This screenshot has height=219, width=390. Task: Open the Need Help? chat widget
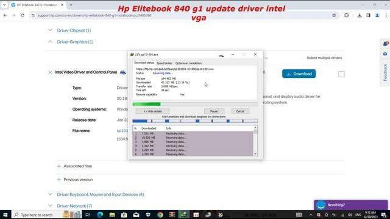click(351, 205)
